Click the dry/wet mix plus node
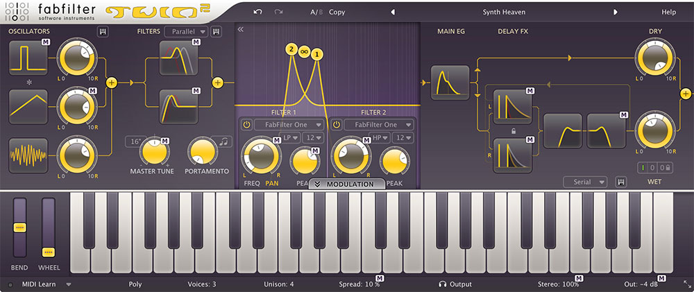The height and width of the screenshot is (292, 694). click(686, 94)
